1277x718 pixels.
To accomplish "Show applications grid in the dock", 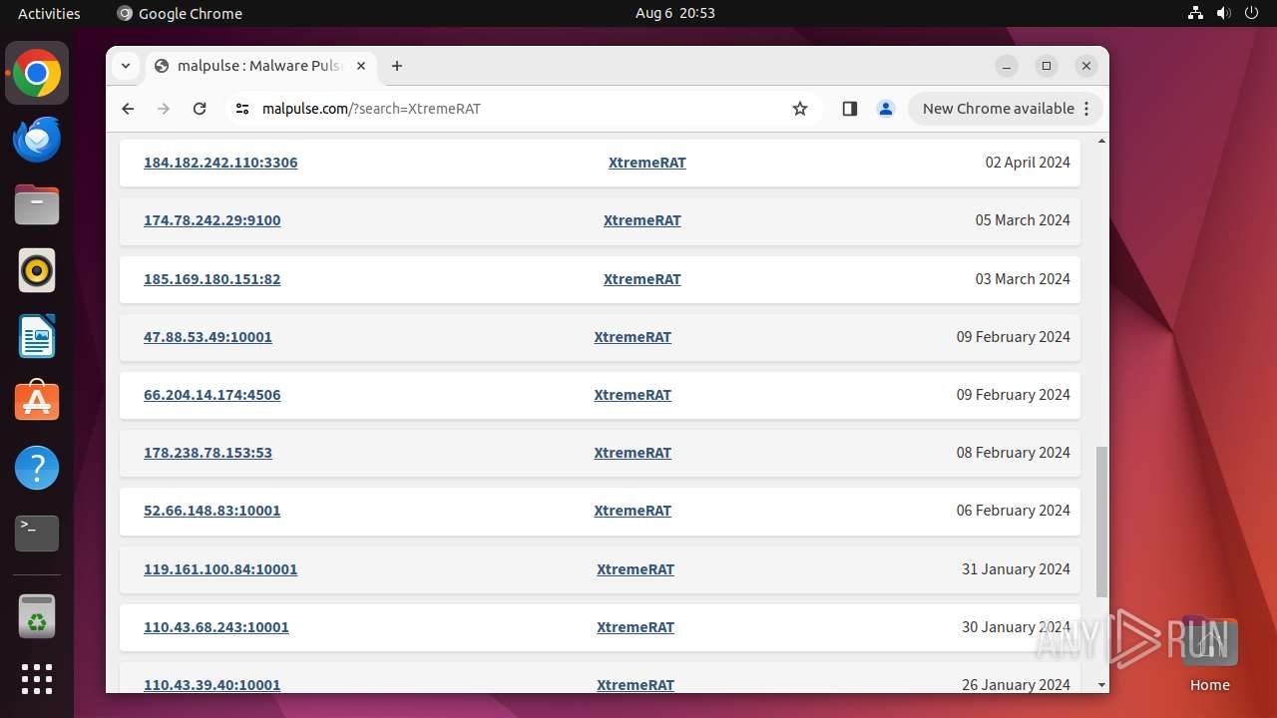I will coord(37,679).
